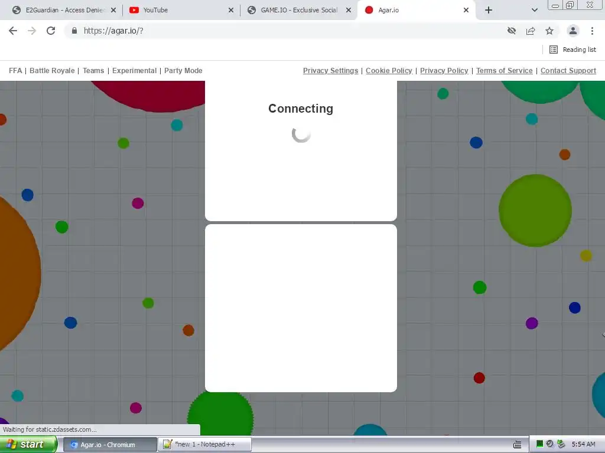
Task: Open a new tab with the plus button
Action: pos(489,10)
